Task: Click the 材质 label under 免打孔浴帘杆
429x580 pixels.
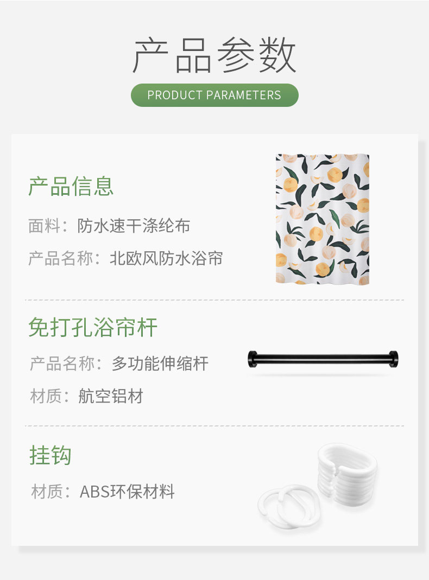Action: (x=45, y=396)
